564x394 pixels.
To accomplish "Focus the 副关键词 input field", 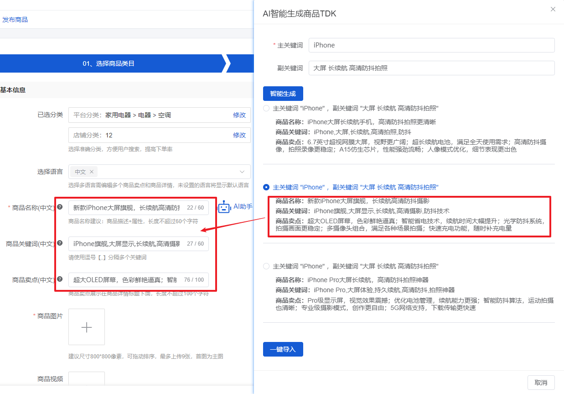I will pos(432,68).
